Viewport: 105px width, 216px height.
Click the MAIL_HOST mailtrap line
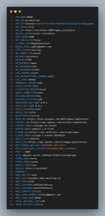pos(38,178)
